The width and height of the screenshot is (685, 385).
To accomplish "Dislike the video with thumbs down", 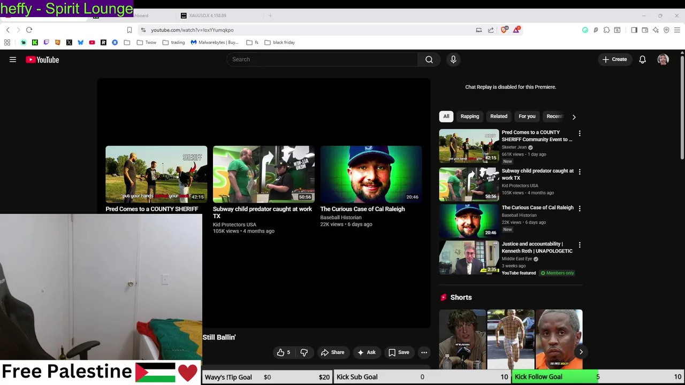I will 304,352.
